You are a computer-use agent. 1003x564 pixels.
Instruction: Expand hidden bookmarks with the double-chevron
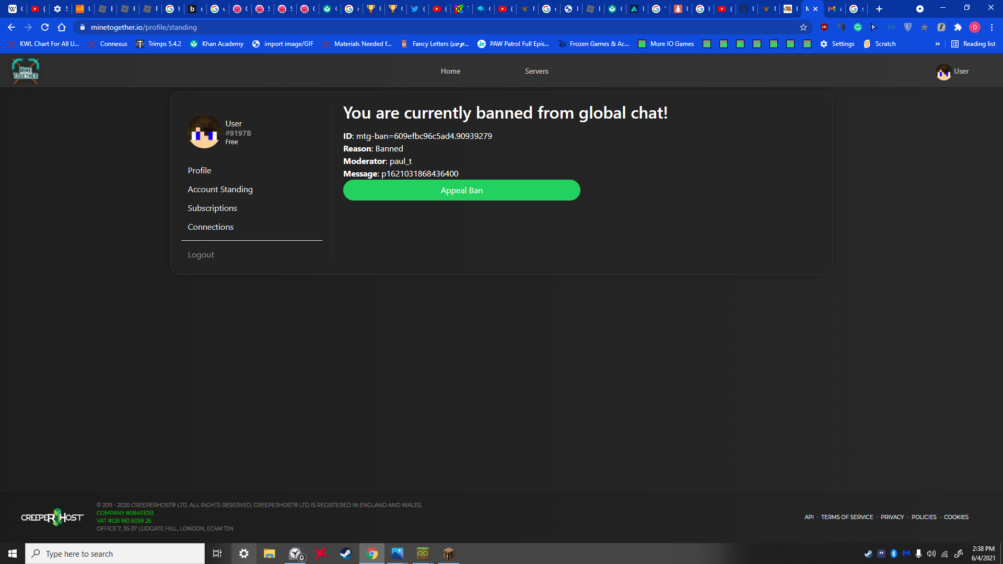coord(938,44)
